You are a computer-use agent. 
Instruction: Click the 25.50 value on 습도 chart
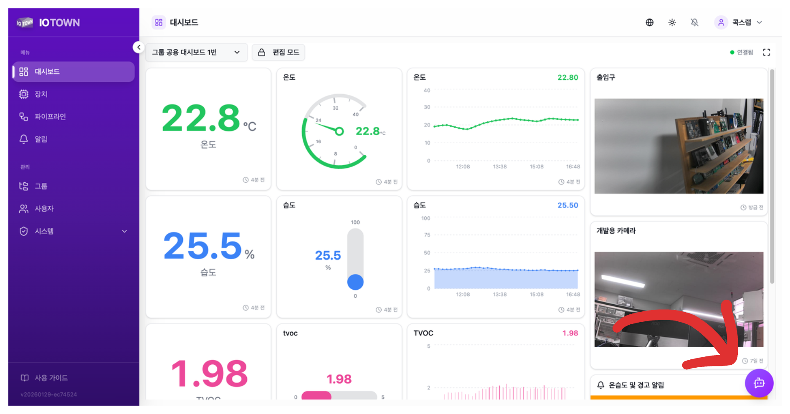[568, 205]
